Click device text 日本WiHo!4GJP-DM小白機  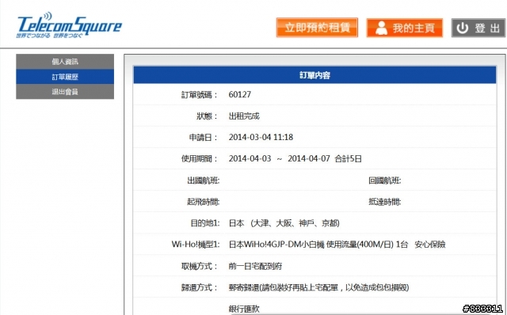[x=276, y=245]
